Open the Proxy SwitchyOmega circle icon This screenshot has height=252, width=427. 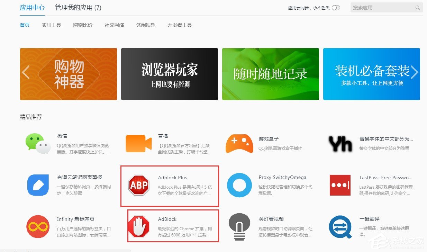239,185
